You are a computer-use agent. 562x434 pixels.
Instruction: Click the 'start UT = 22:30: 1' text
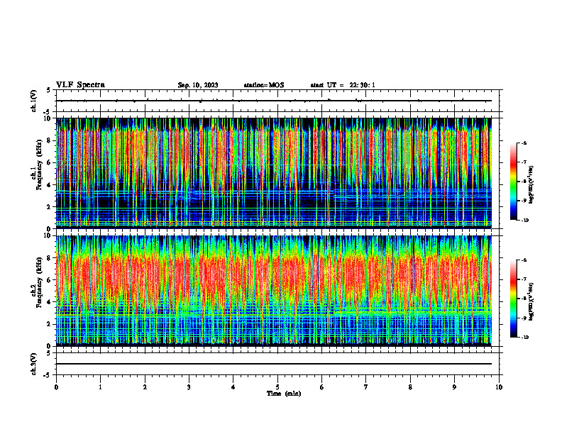[x=343, y=85]
